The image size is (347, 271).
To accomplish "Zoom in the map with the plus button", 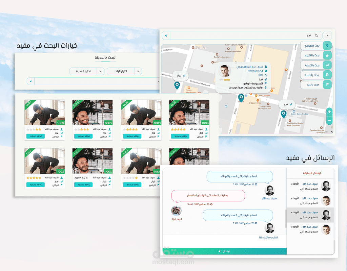I will (329, 112).
